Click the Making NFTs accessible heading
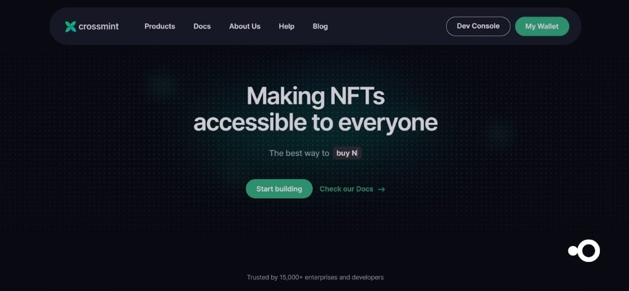 (x=315, y=109)
